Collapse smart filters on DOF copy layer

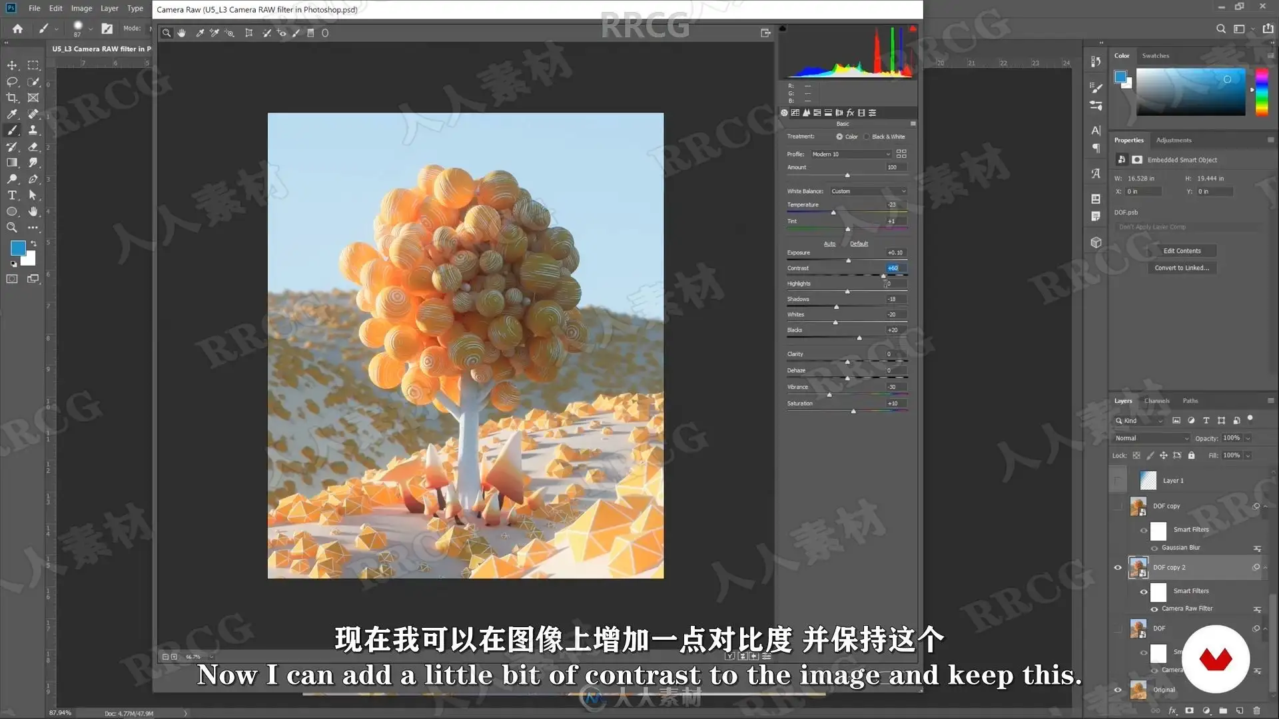(1265, 506)
